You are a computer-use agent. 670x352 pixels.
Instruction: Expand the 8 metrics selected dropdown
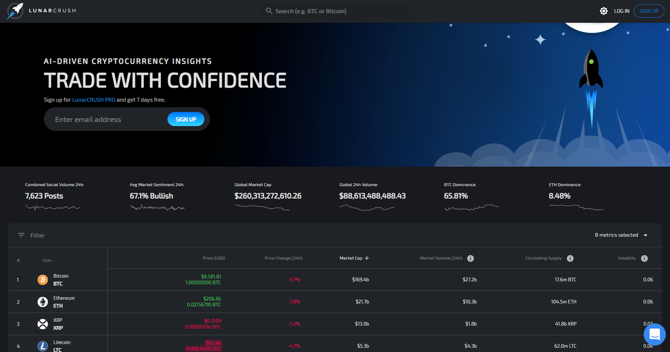[x=621, y=235]
